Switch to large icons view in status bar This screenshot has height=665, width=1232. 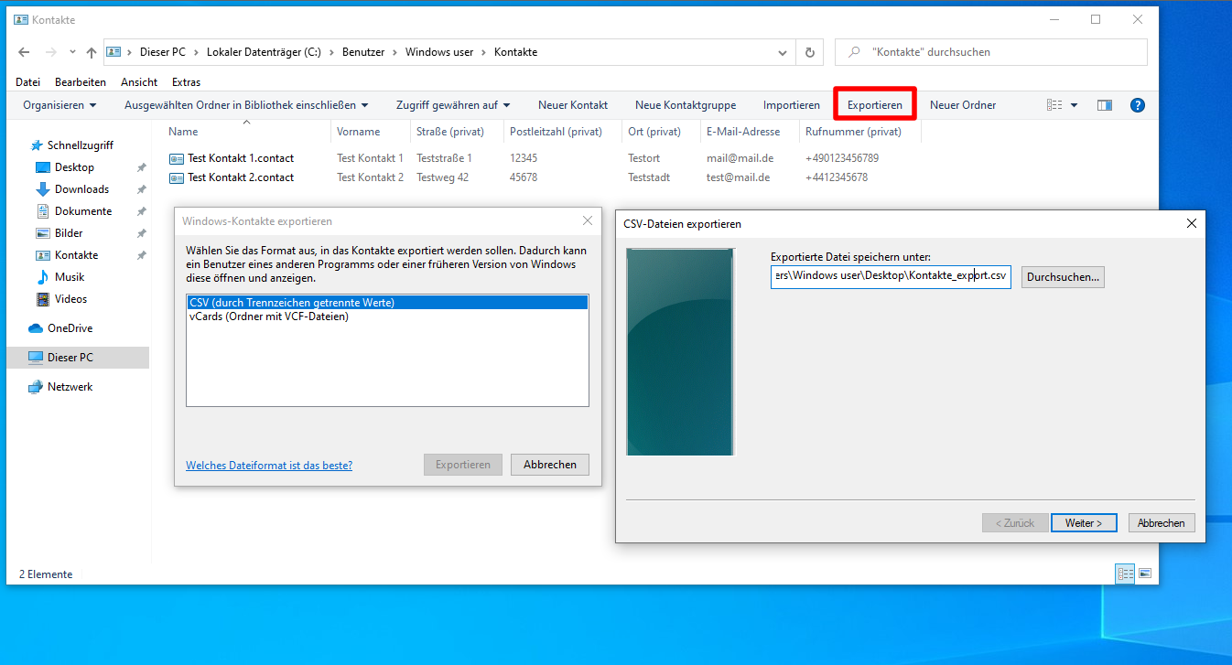click(x=1144, y=574)
